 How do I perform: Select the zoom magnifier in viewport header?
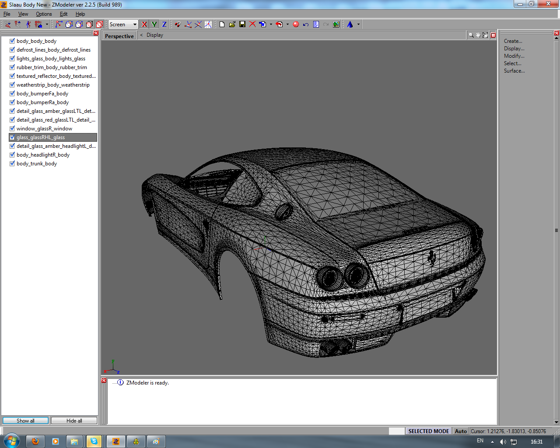click(x=471, y=35)
